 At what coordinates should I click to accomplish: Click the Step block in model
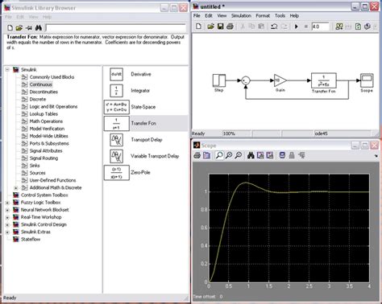(219, 80)
